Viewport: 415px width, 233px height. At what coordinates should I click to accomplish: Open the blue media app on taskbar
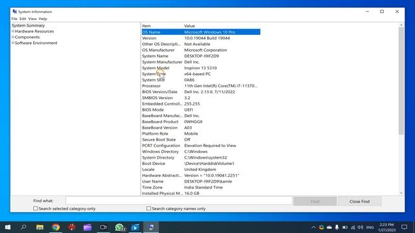tap(135, 227)
